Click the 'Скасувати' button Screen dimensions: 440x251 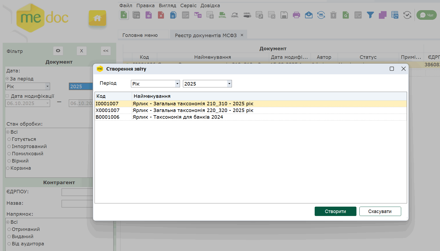click(380, 211)
